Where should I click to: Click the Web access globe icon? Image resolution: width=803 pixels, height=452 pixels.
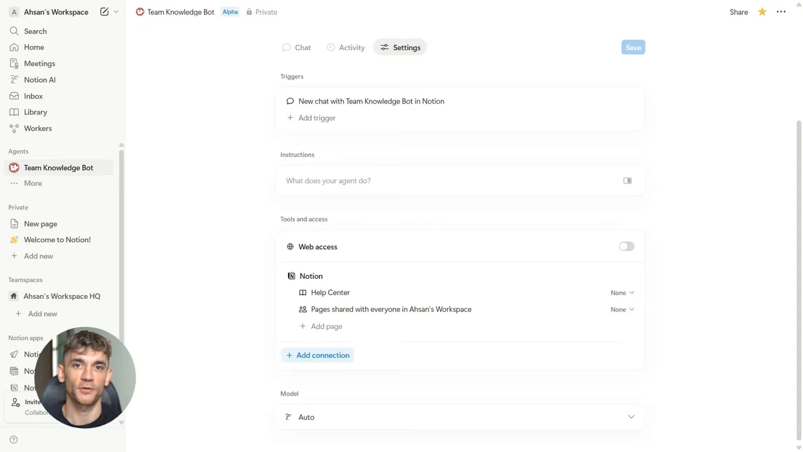[x=290, y=247]
